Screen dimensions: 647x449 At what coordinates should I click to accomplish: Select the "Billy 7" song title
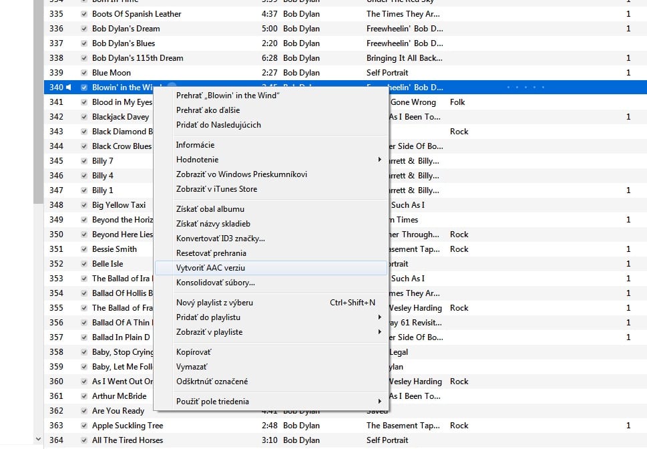click(x=102, y=161)
